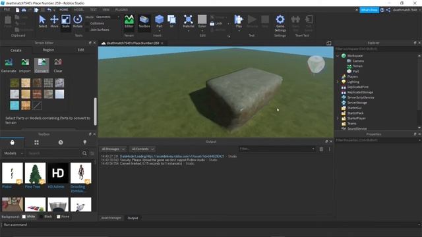
Task: Insert a new Part
Action: point(160,21)
